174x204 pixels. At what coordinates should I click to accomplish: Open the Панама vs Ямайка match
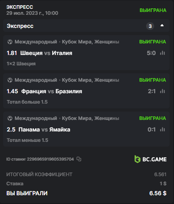(44, 129)
